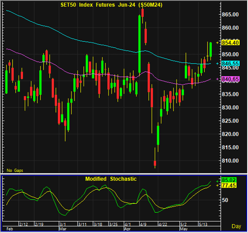Viewport: 248px width, 233px height.
Task: Click the 2/12 date marker
Action: coord(23,224)
